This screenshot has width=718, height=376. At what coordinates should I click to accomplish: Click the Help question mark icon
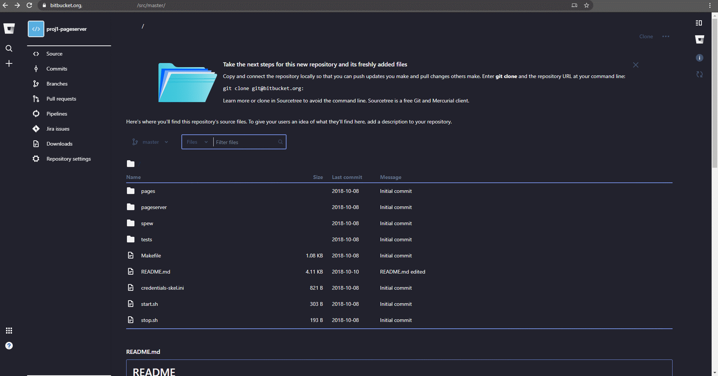click(9, 346)
